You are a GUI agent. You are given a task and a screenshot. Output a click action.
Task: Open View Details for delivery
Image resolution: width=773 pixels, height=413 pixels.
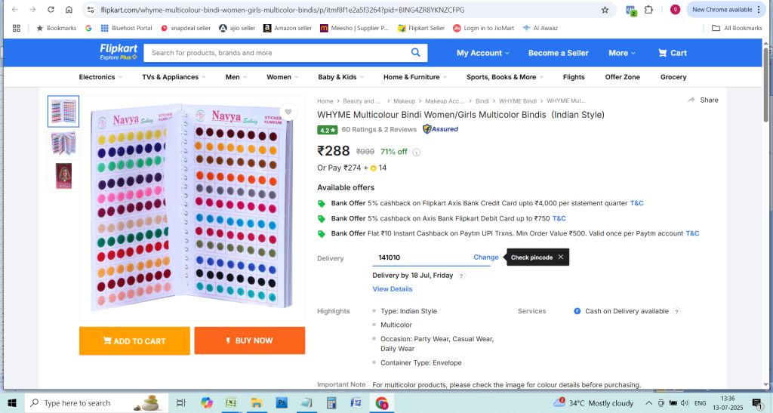tap(393, 289)
